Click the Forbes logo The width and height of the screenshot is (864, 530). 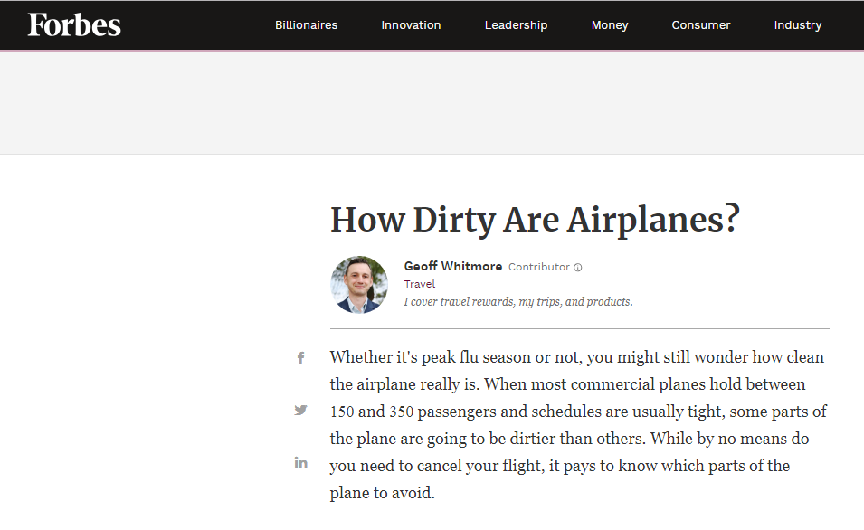[x=74, y=24]
